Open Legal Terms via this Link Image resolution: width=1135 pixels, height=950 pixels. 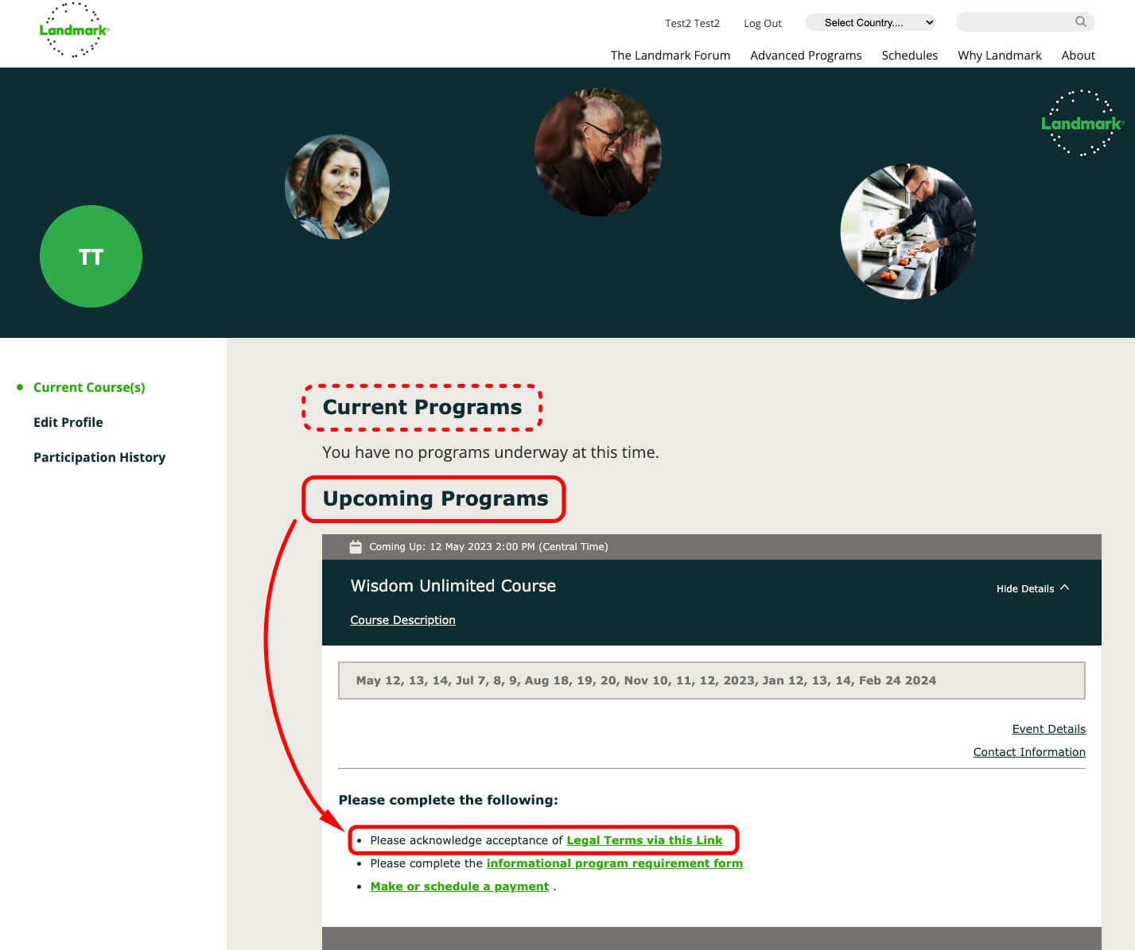(644, 840)
